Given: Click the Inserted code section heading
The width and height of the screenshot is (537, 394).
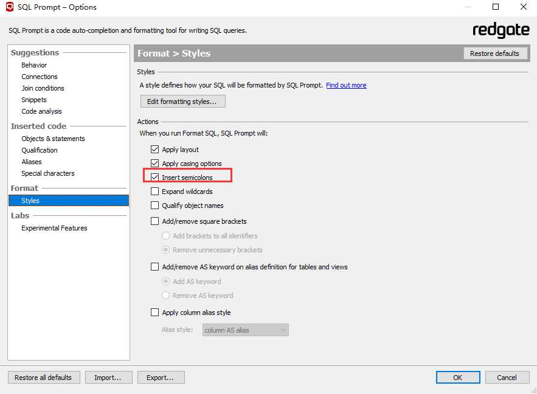Looking at the screenshot, I should tap(38, 126).
